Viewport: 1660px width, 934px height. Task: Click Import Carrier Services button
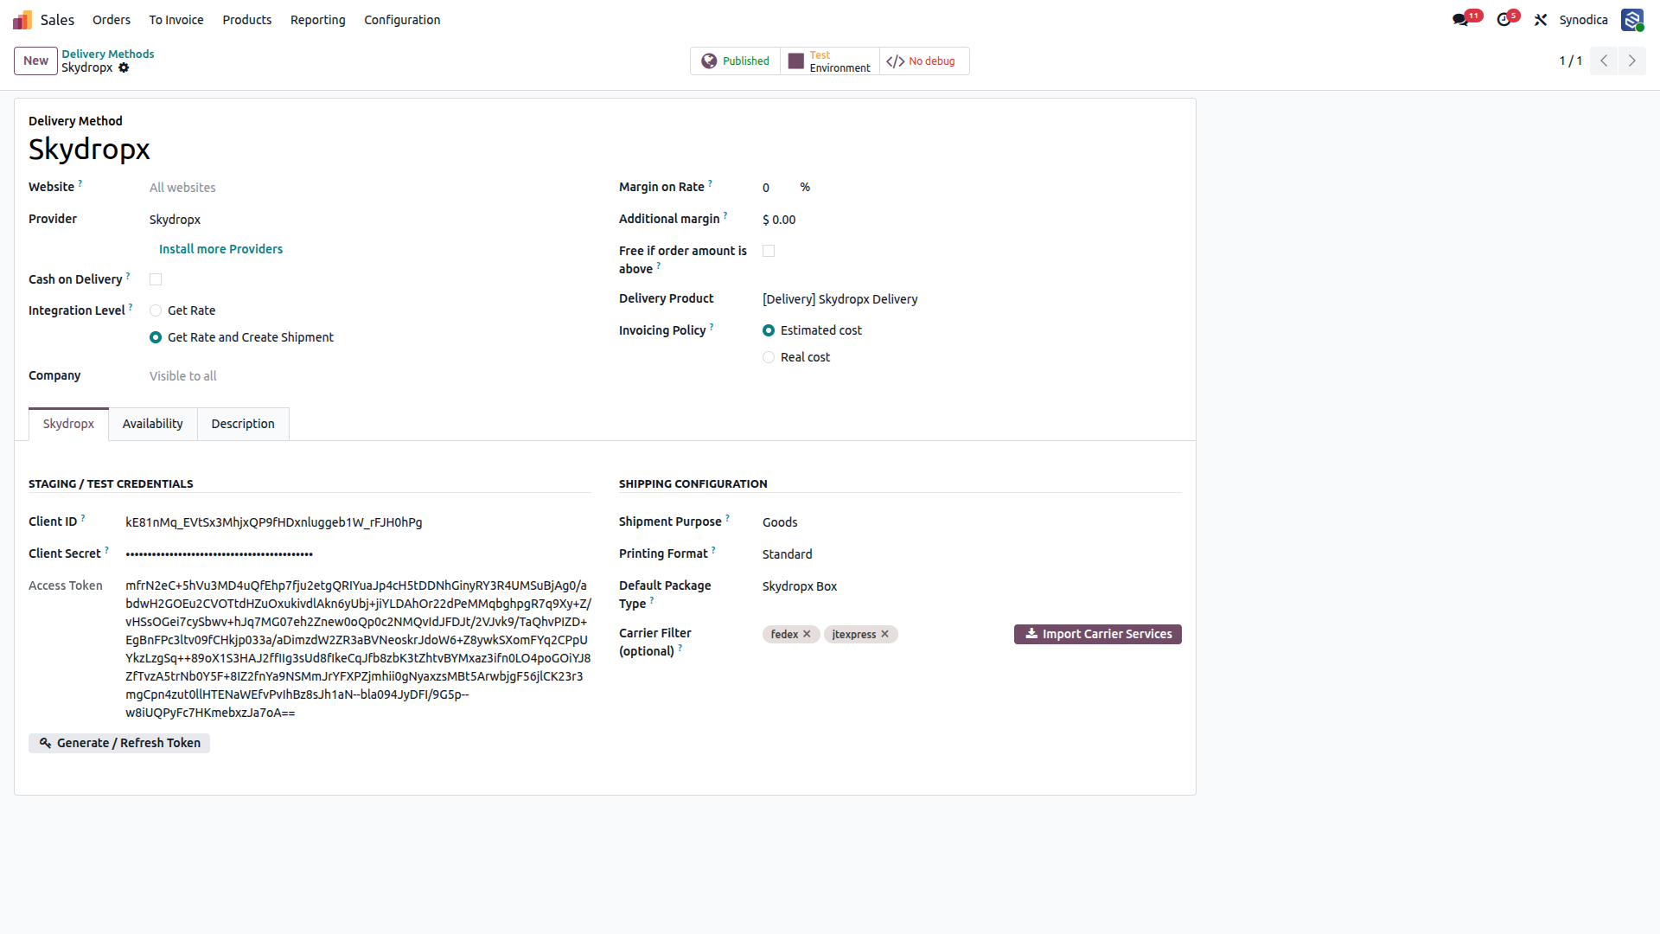click(1098, 634)
